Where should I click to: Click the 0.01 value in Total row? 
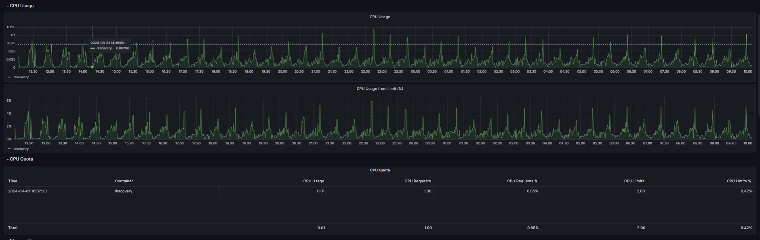pyautogui.click(x=321, y=228)
